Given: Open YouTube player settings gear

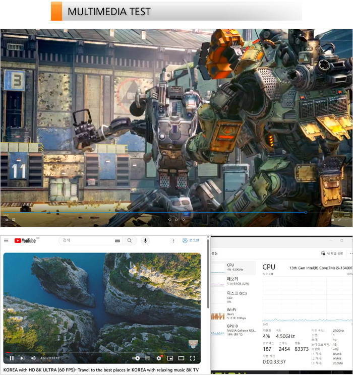Looking at the screenshot, I should click(x=159, y=358).
